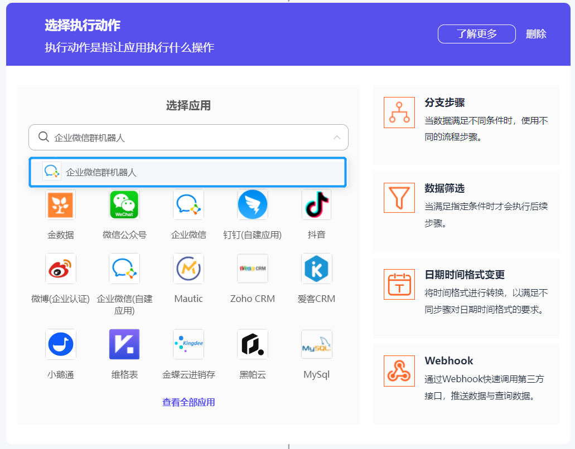Pick the MySql database icon
Image resolution: width=575 pixels, height=449 pixels.
316,344
